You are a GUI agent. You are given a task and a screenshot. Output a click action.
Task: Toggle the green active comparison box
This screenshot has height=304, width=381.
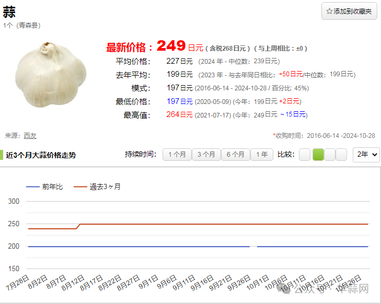click(x=318, y=155)
